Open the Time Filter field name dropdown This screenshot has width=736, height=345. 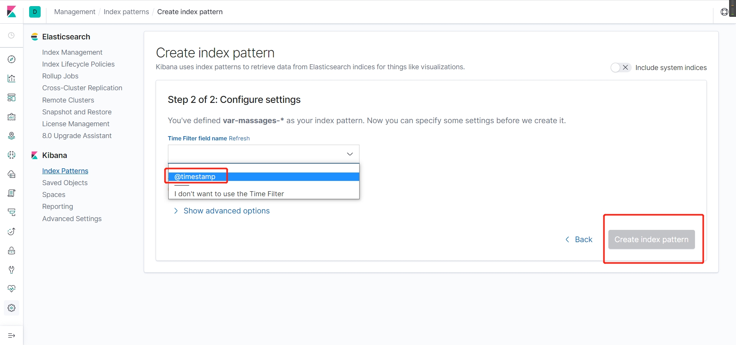coord(263,154)
